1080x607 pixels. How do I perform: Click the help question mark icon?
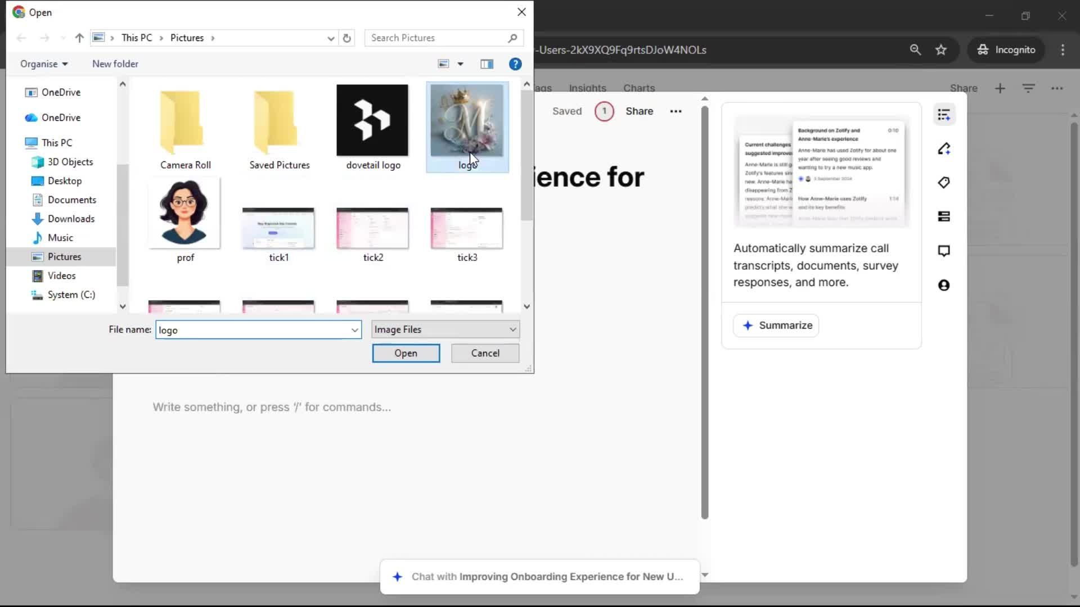click(515, 64)
